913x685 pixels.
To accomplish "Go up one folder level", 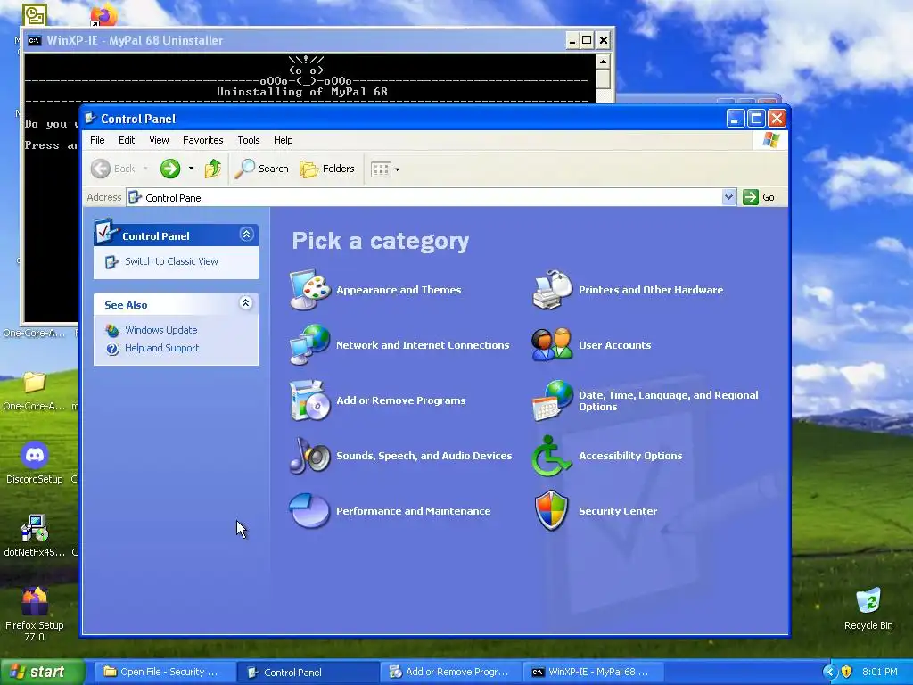I will pyautogui.click(x=212, y=169).
